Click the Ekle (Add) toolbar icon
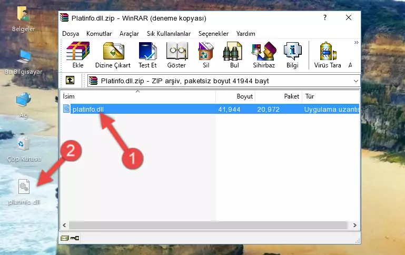The height and width of the screenshot is (255, 405). tap(78, 55)
